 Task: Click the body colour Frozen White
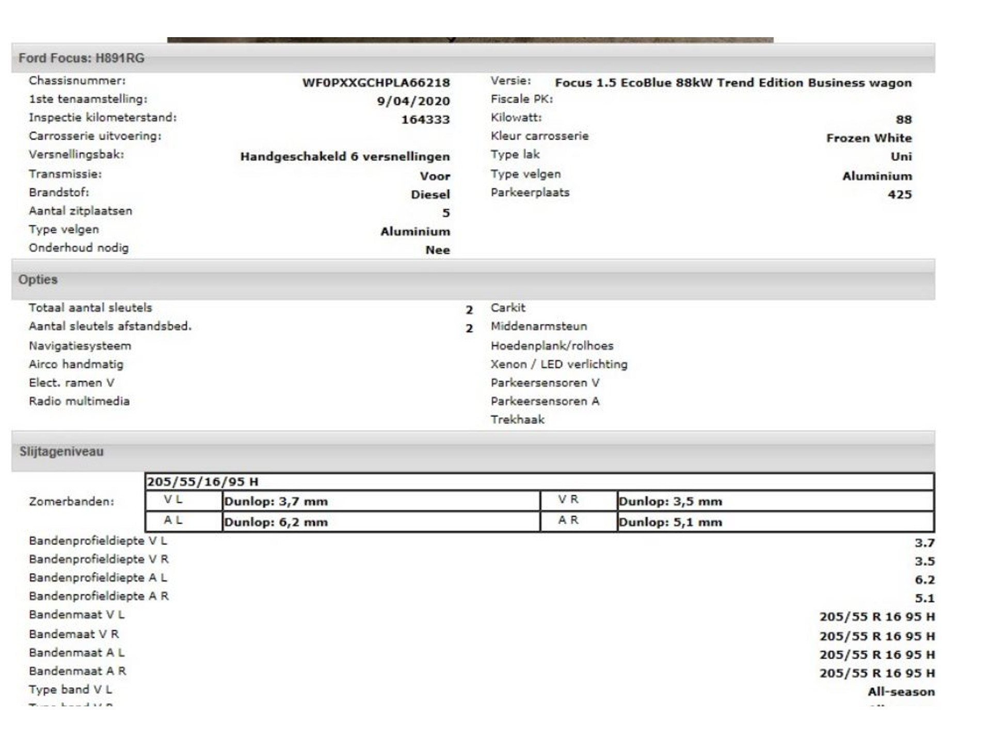[x=869, y=138]
